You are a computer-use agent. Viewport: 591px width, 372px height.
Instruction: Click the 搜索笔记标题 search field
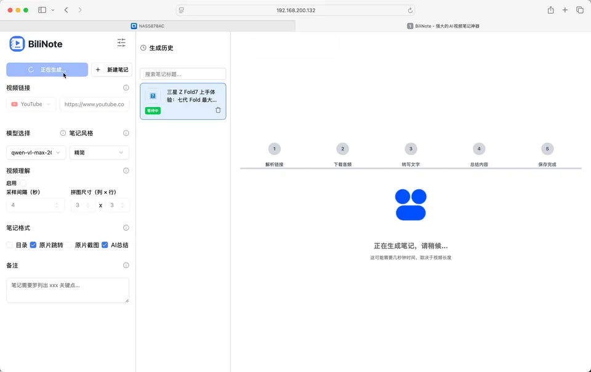pos(183,74)
